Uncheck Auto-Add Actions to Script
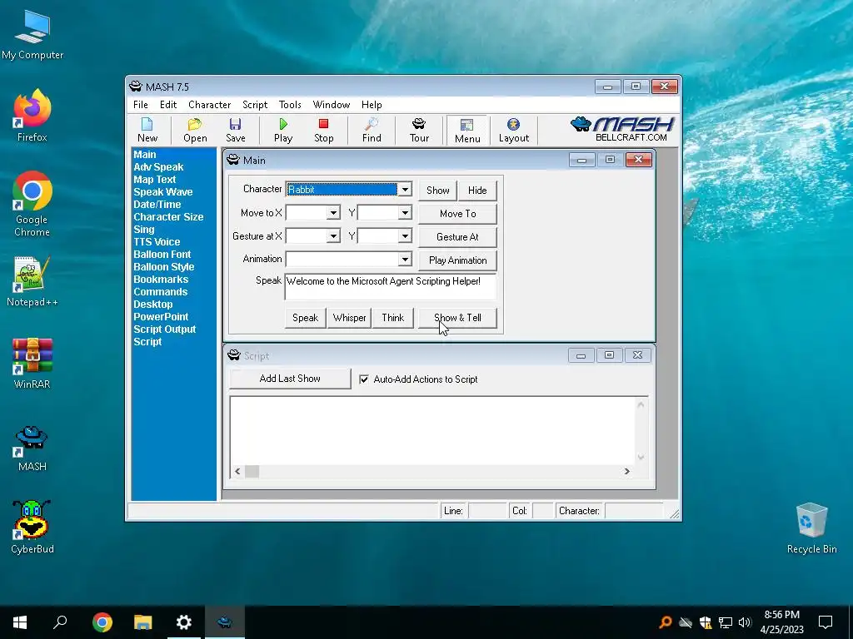 [x=364, y=379]
